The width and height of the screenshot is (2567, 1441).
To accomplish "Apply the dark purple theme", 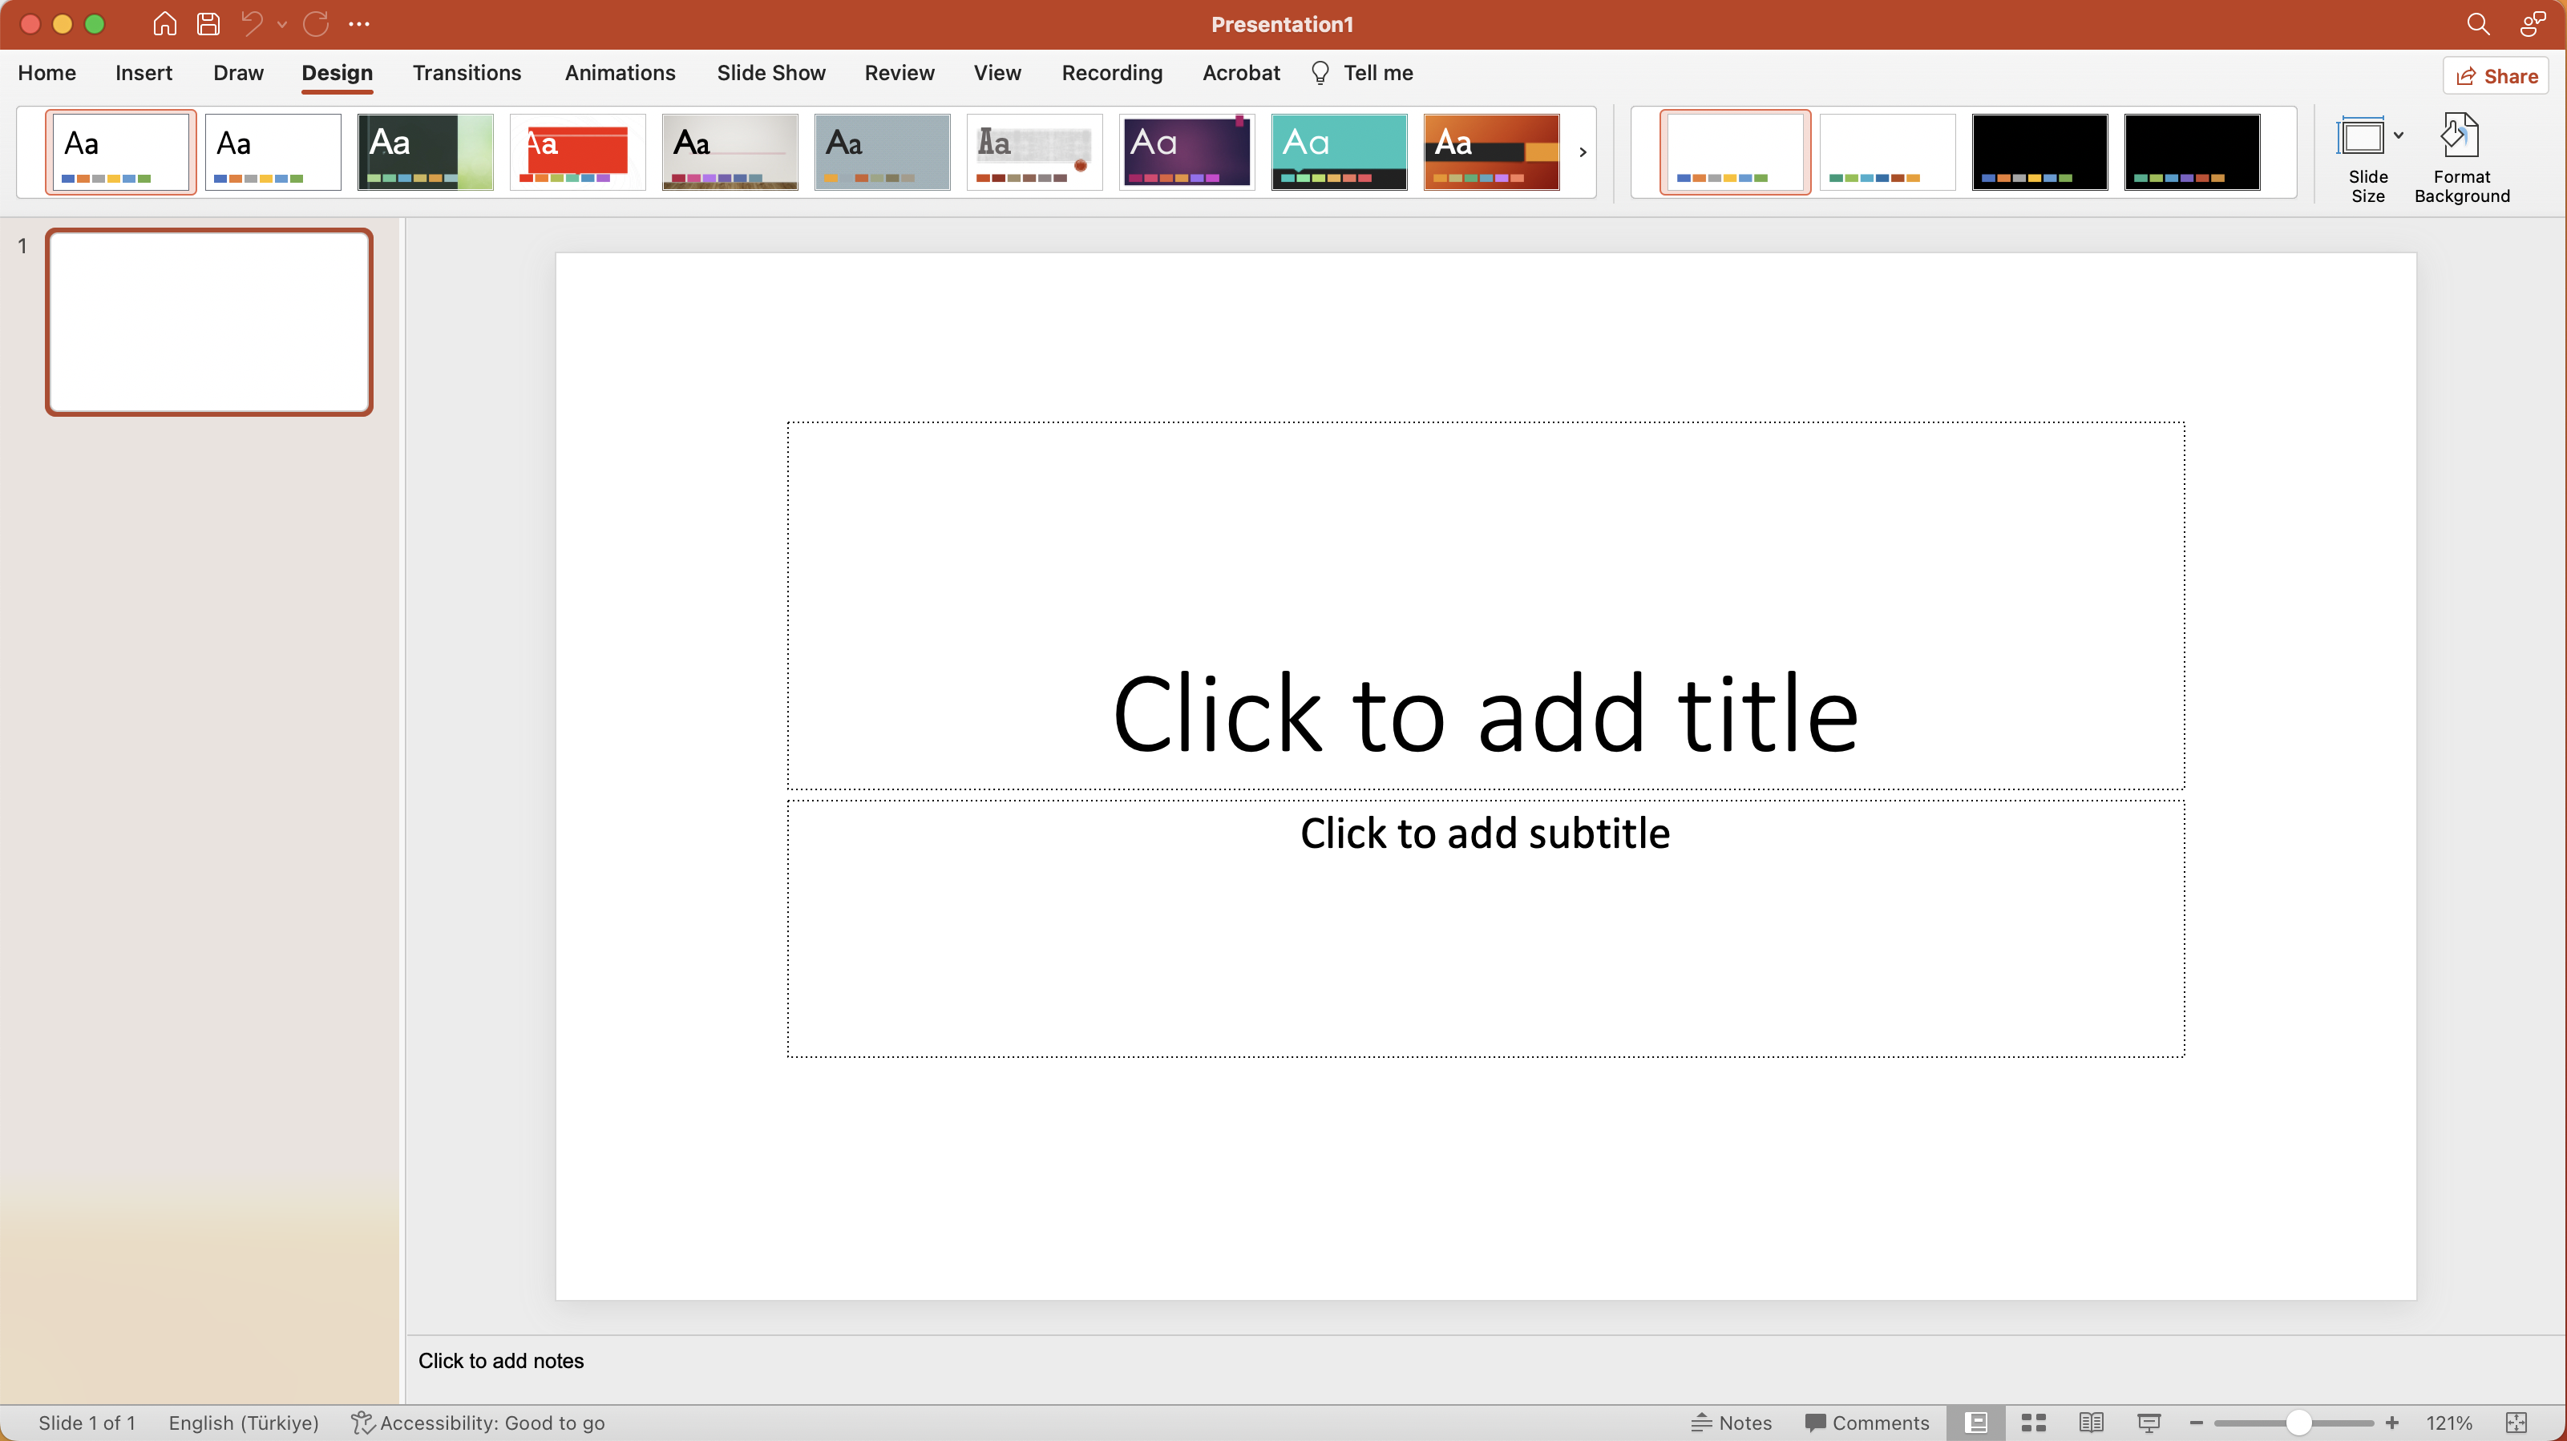I will click(1186, 151).
